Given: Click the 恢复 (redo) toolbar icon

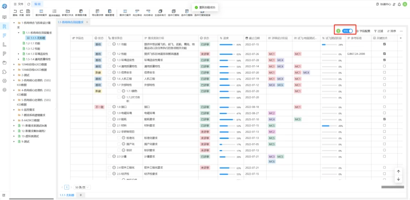Looking at the screenshot, I should tap(21, 11).
